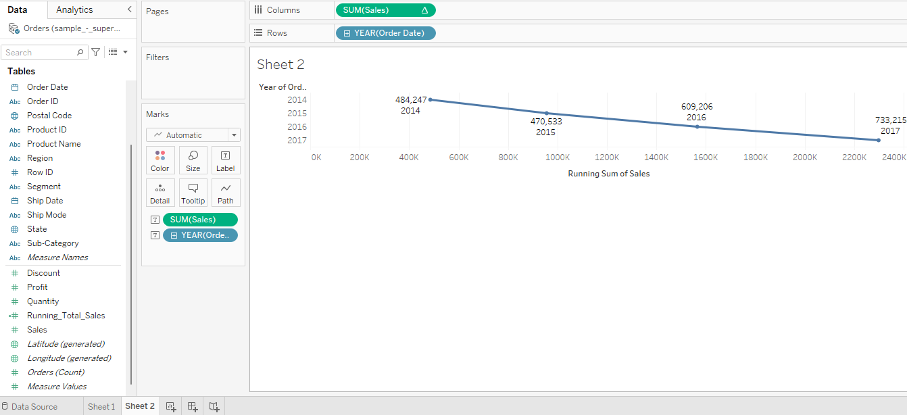
Task: Select the Size property on the Marks card
Action: click(193, 160)
